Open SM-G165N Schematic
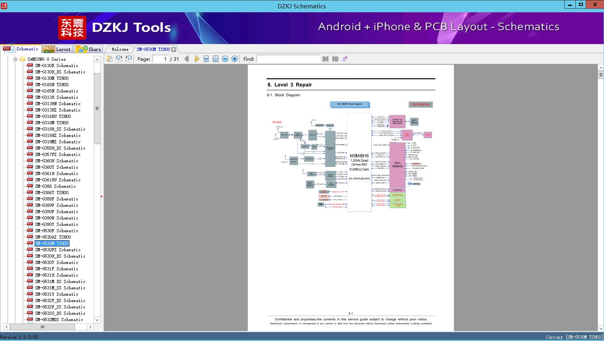The width and height of the screenshot is (604, 341). (x=56, y=91)
